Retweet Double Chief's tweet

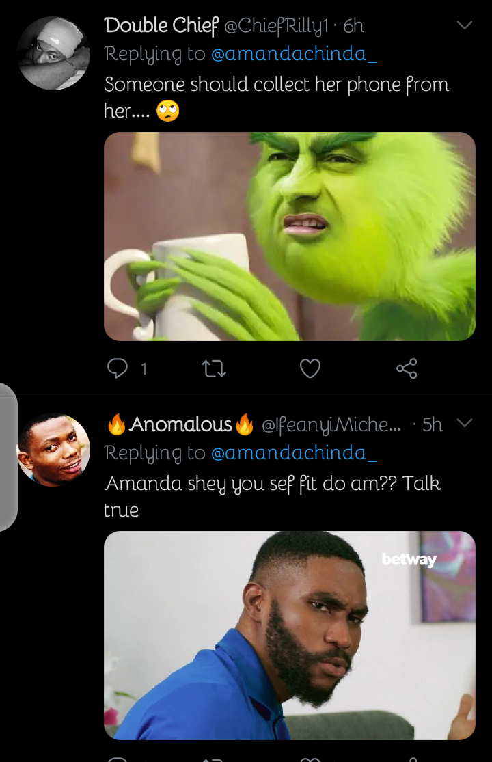click(214, 368)
